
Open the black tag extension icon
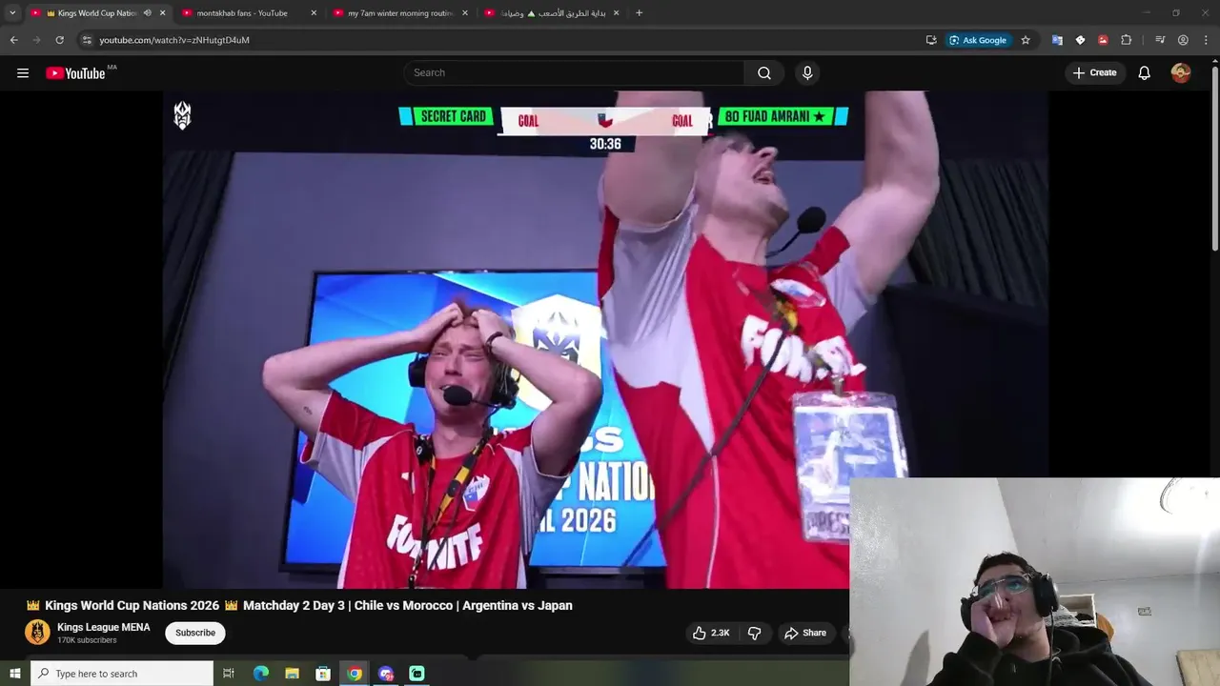tap(1080, 40)
